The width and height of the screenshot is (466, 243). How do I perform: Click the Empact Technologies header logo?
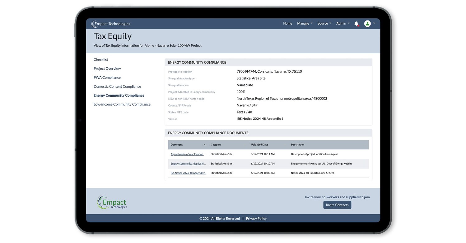[110, 24]
